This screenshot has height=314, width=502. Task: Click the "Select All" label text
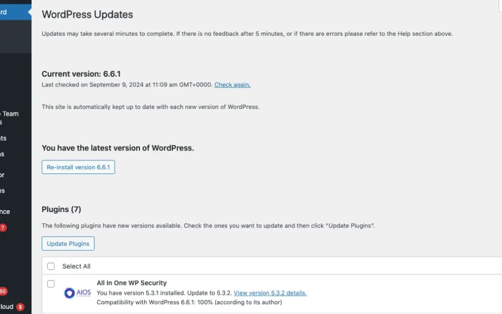coord(76,267)
